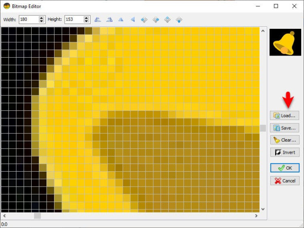Click the first four-arrow shift icon
Image resolution: width=304 pixels, height=228 pixels.
point(144,19)
